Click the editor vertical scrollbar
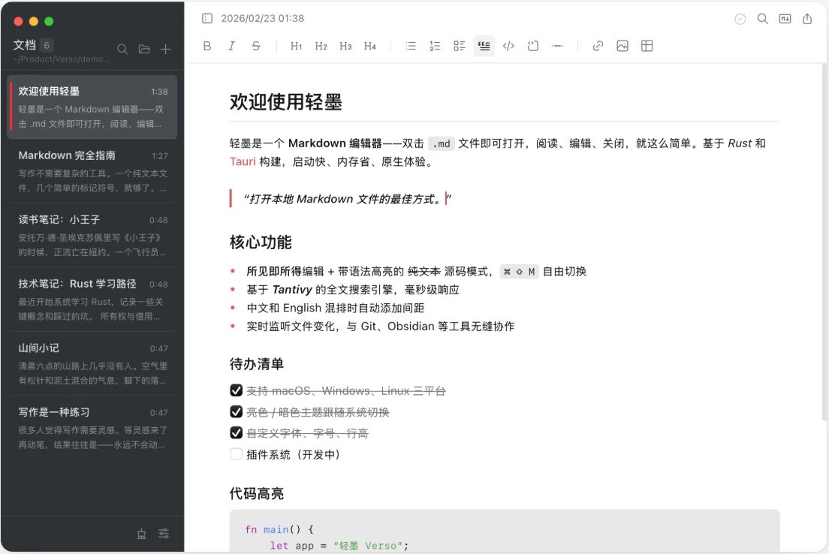Viewport: 829px width, 554px height. (824, 242)
